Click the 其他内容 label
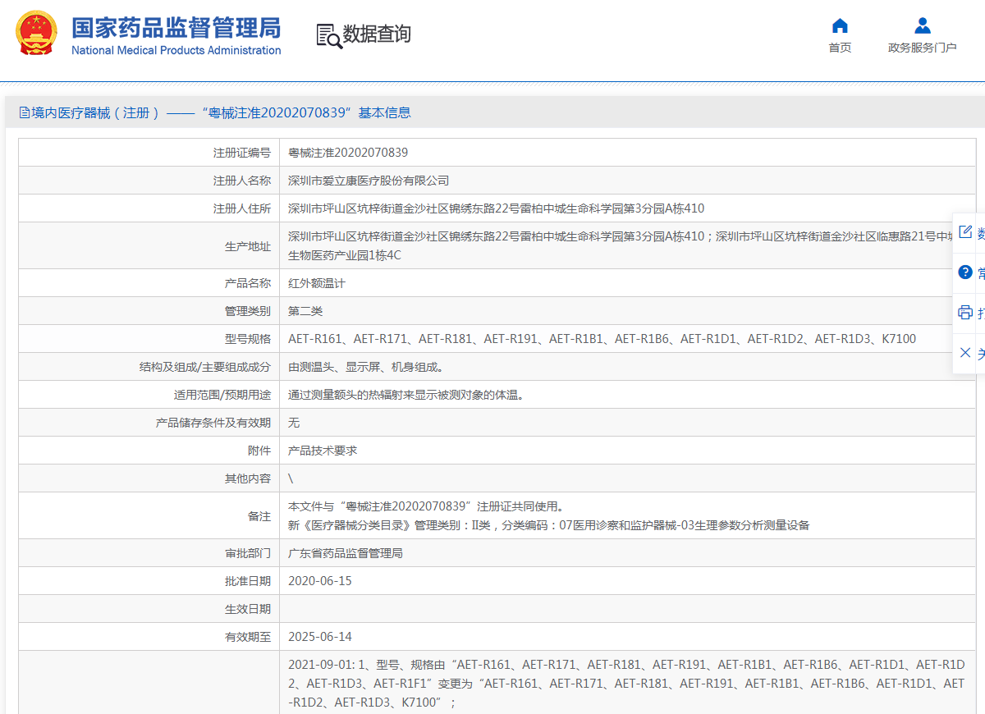985x714 pixels. 248,478
